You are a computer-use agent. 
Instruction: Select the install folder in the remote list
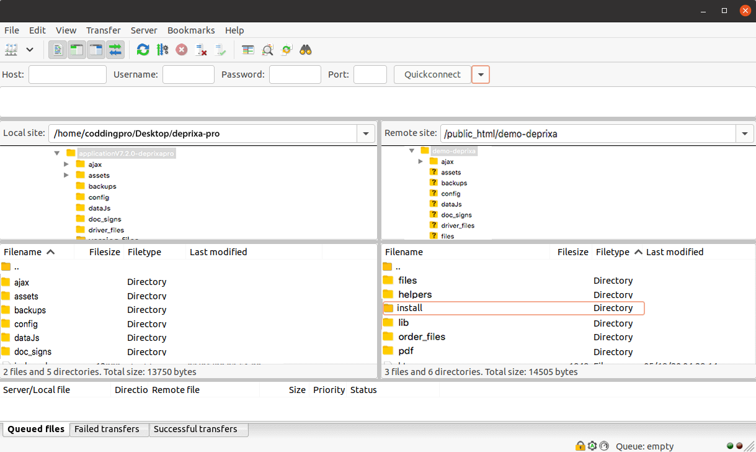(410, 308)
